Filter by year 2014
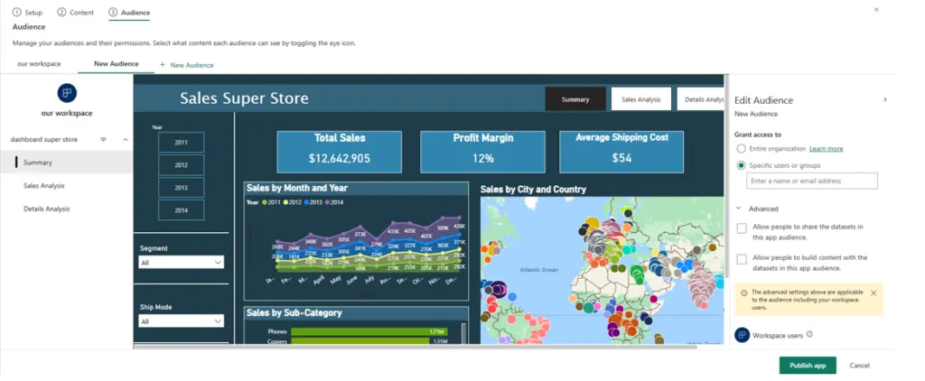The width and height of the screenshot is (925, 381). click(x=181, y=210)
